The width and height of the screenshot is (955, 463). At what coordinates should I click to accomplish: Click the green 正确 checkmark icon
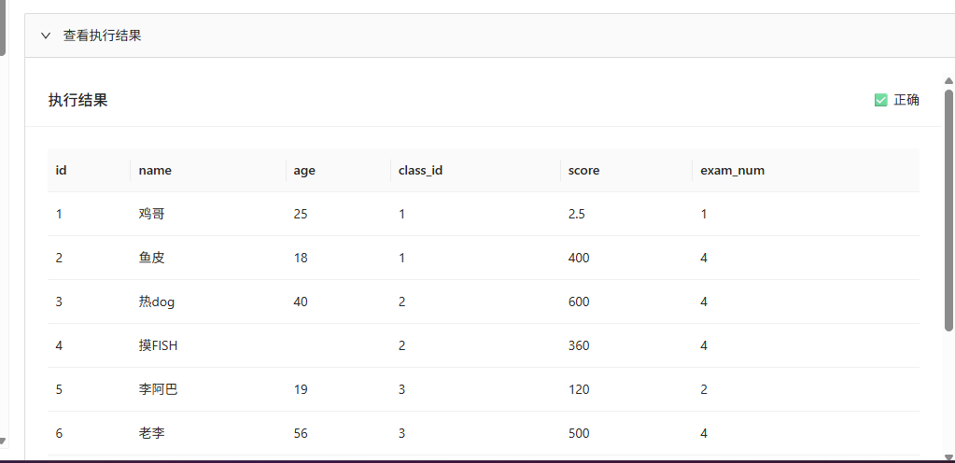coord(880,100)
